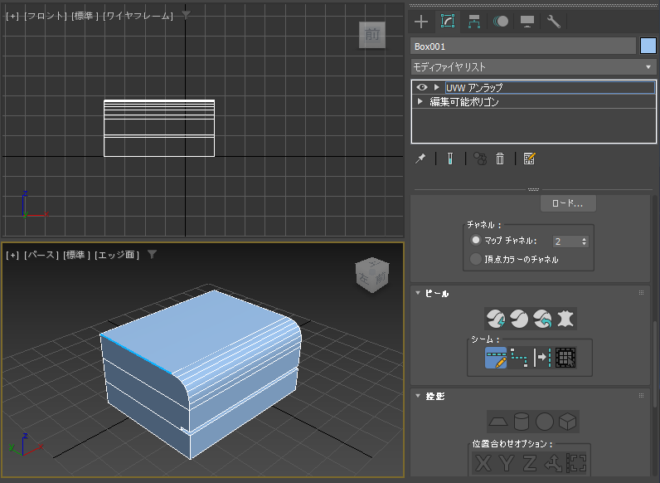Click the Align to X icon
This screenshot has height=483, width=660.
[x=483, y=463]
